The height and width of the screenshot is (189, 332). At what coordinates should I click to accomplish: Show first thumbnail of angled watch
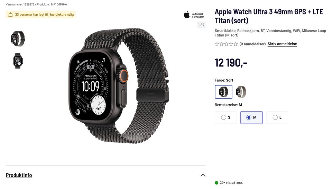18,38
